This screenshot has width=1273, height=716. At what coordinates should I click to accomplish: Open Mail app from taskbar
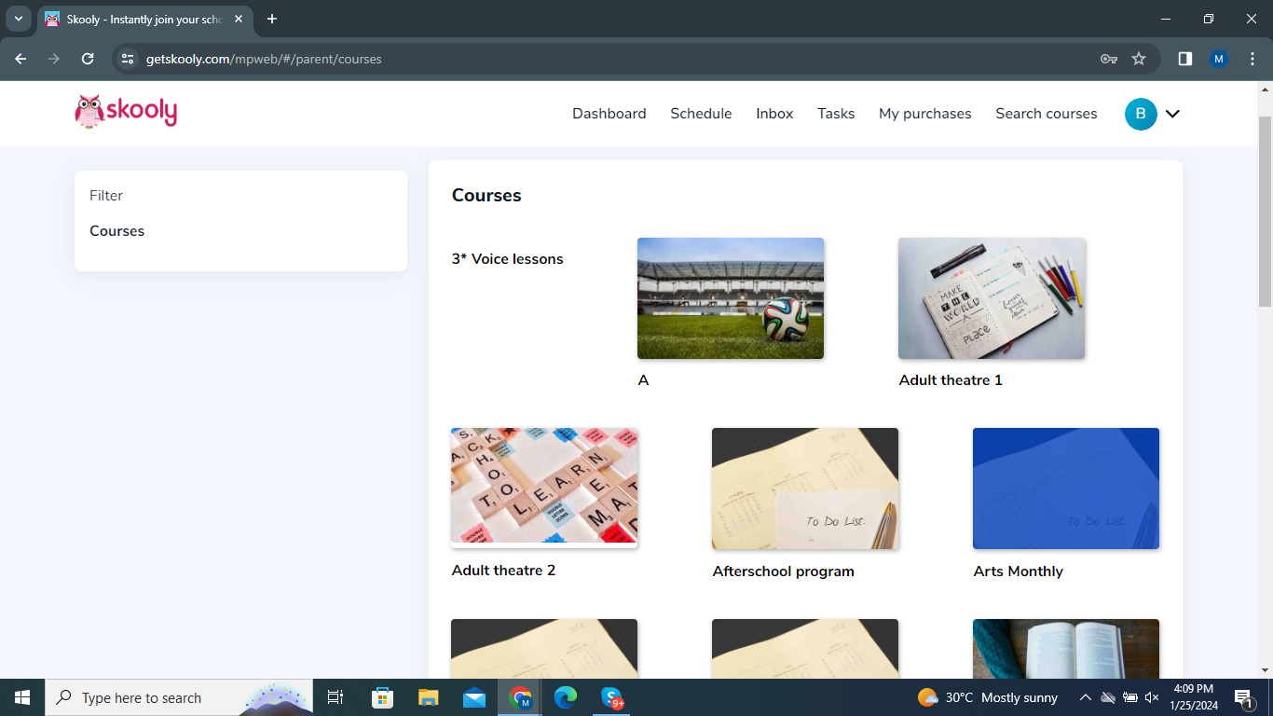coord(474,697)
